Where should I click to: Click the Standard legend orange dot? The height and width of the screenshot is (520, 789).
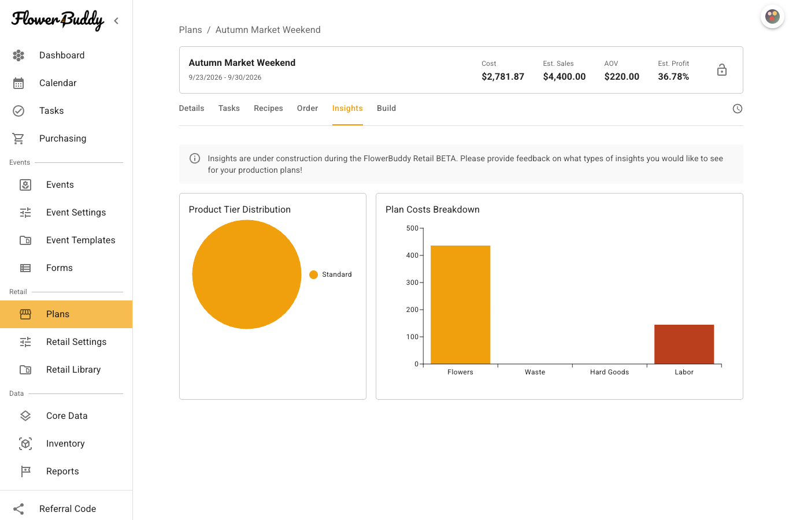(x=313, y=274)
